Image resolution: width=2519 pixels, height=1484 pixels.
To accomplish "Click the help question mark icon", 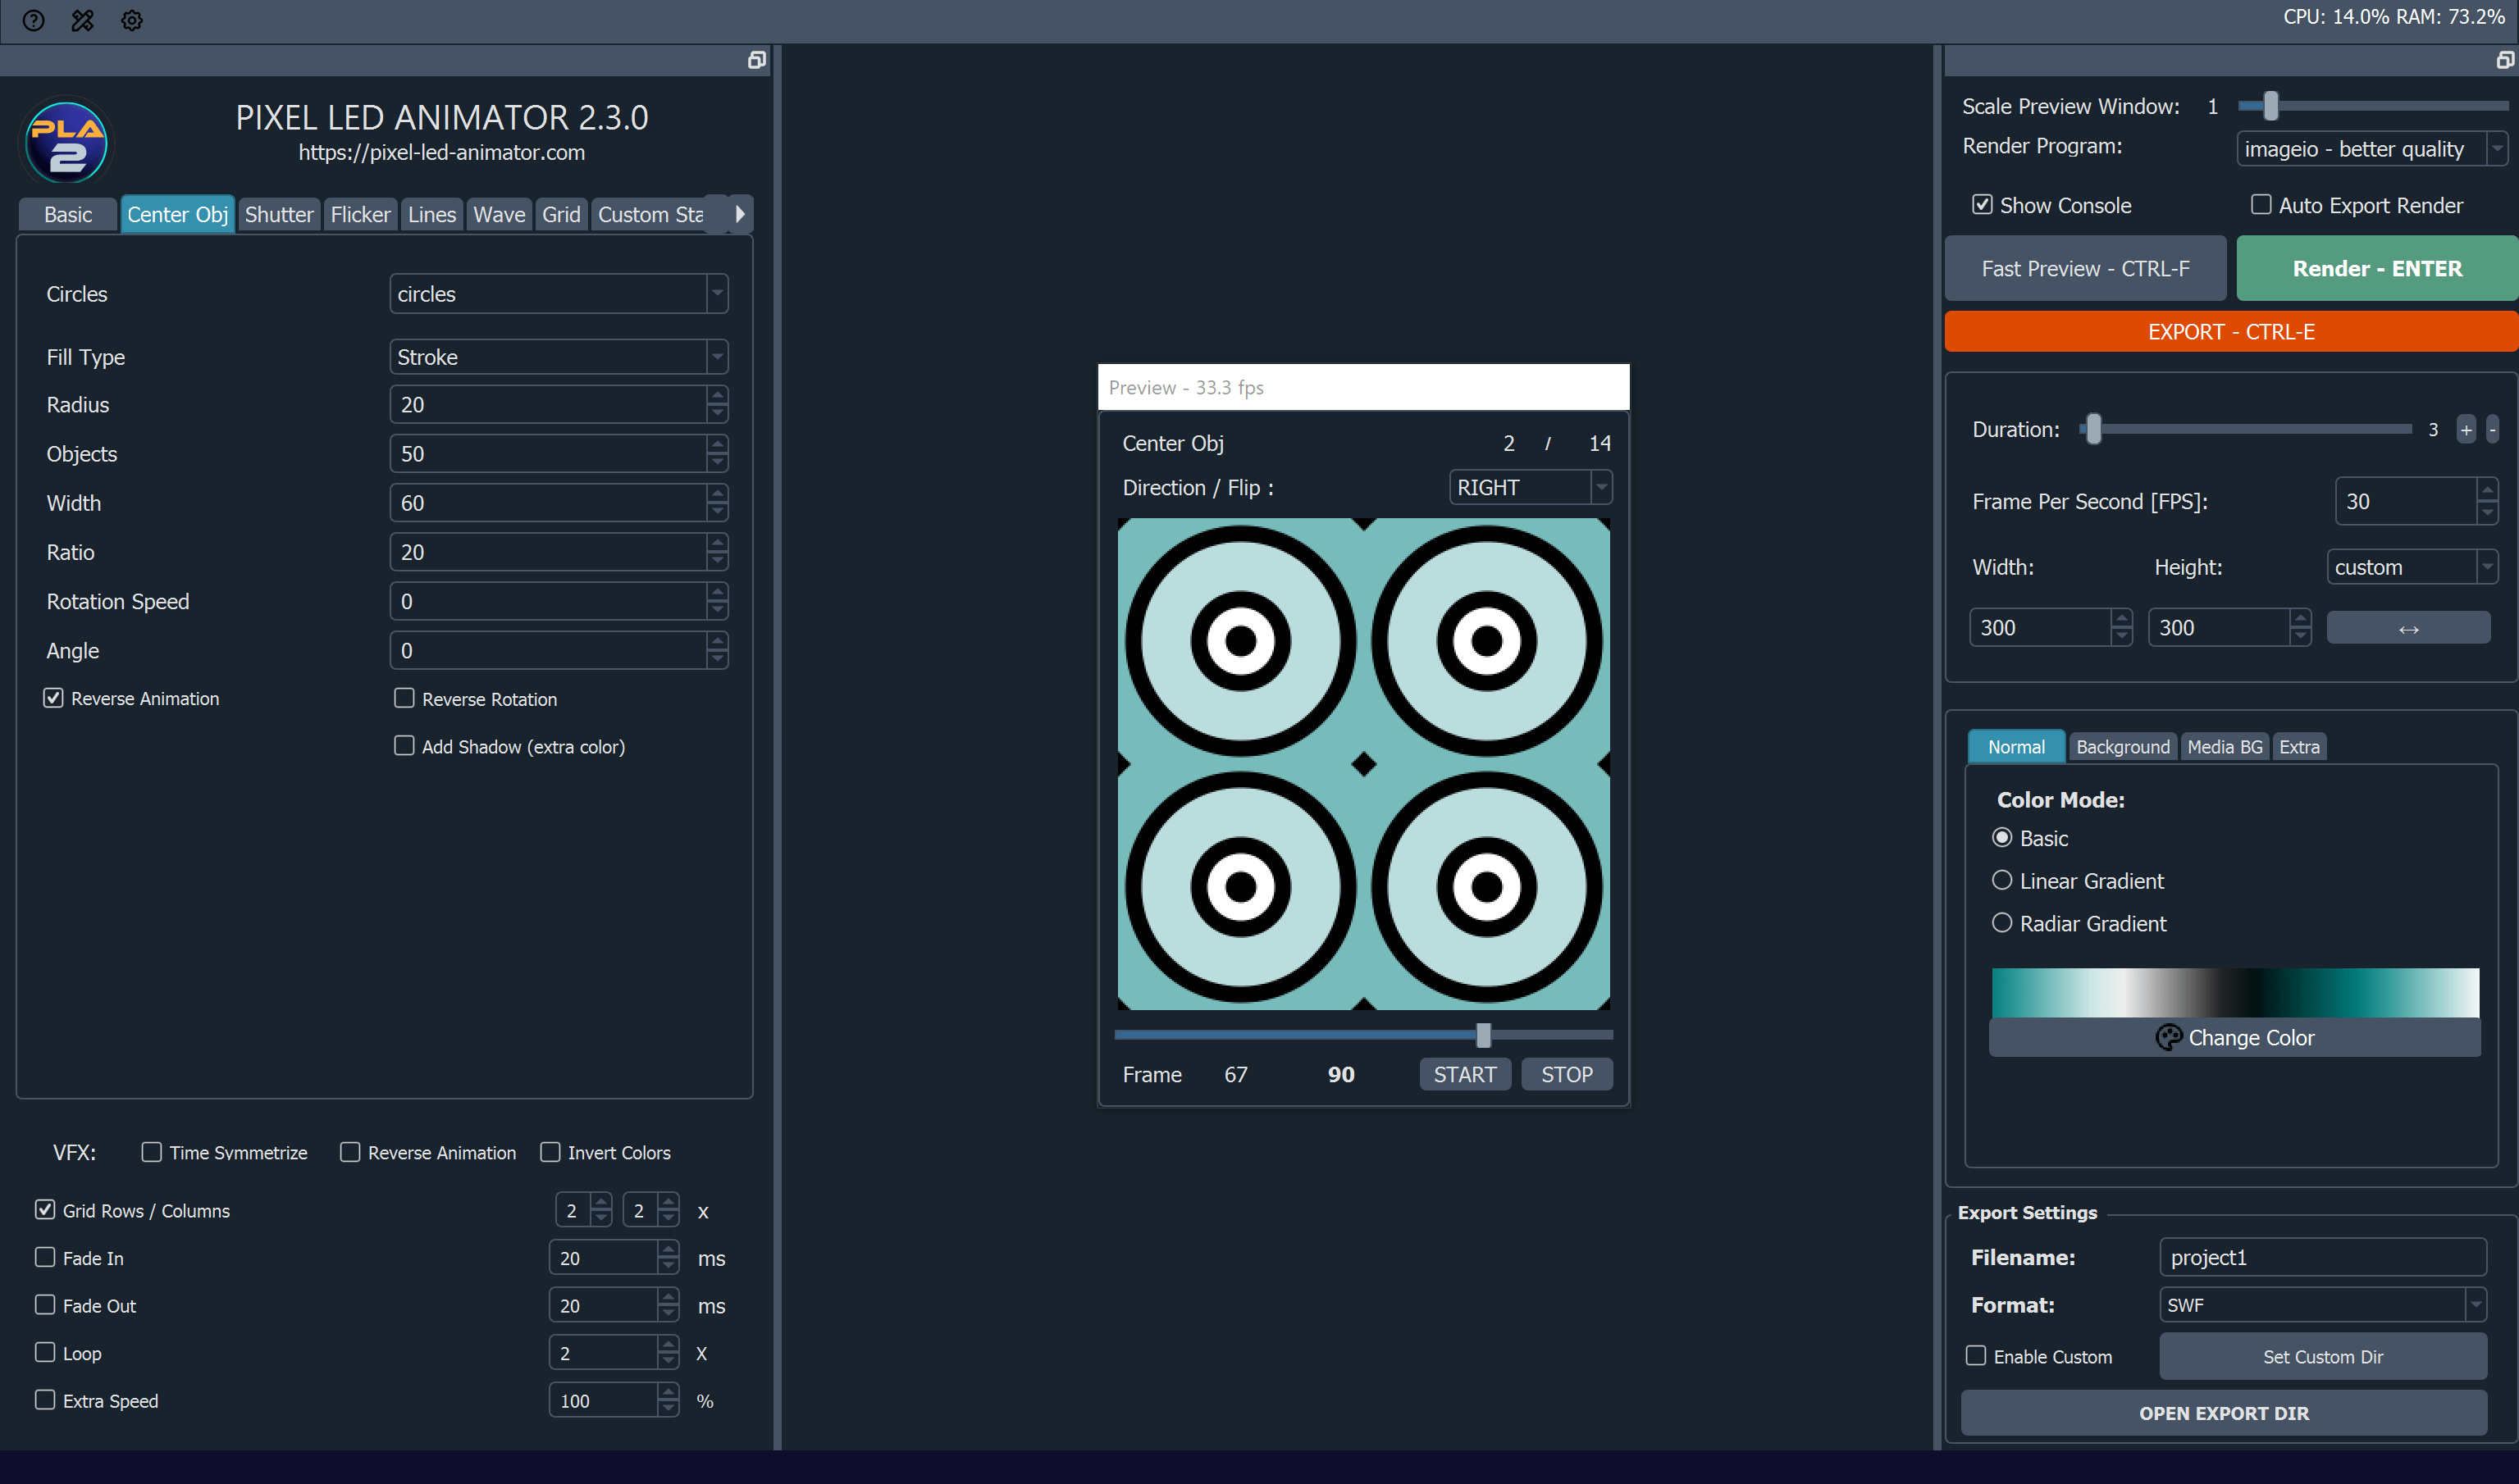I will point(33,20).
